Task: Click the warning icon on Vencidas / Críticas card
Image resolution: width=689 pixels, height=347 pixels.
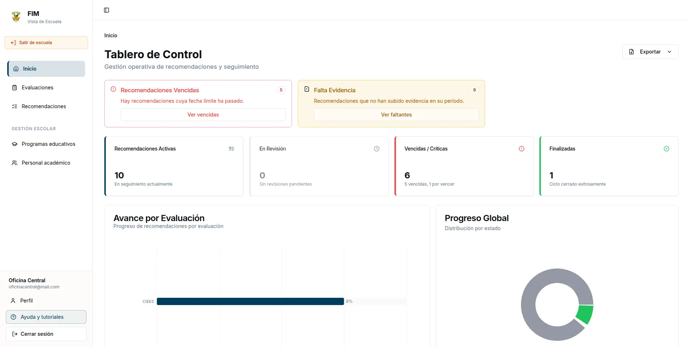Action: point(522,149)
